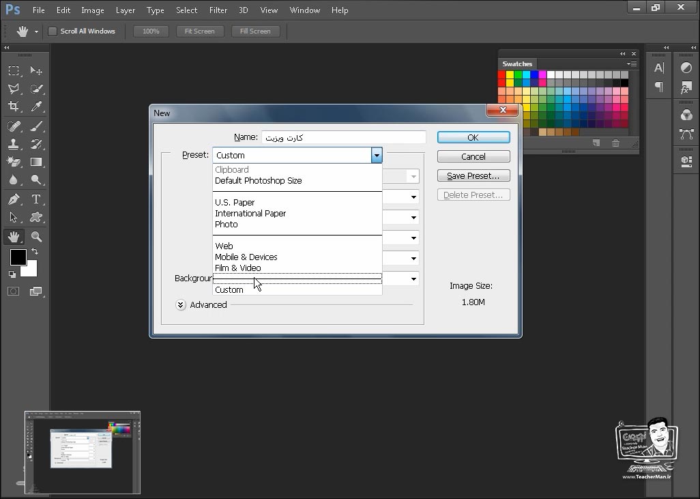Open the Layer menu
This screenshot has width=700, height=499.
125,10
